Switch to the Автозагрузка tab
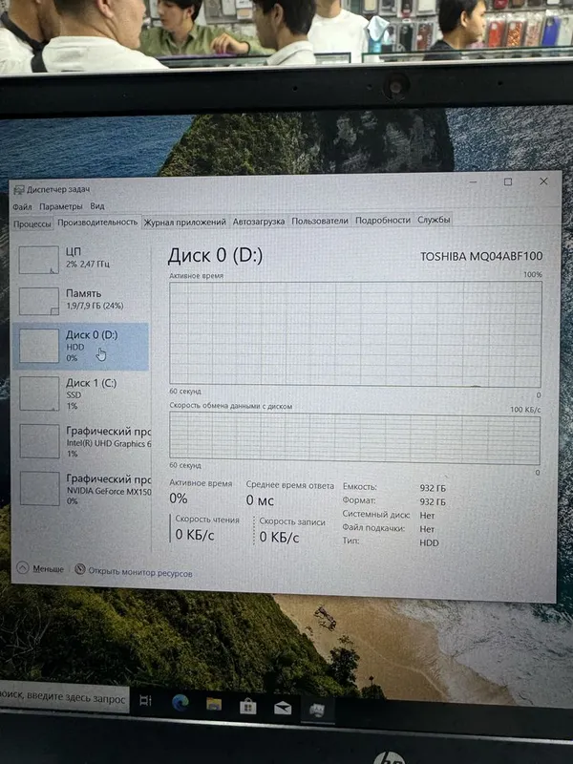Screen dimensions: 573x764 (259, 222)
